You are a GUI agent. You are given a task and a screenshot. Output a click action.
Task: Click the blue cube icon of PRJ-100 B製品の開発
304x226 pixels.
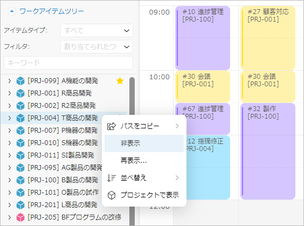(x=20, y=180)
